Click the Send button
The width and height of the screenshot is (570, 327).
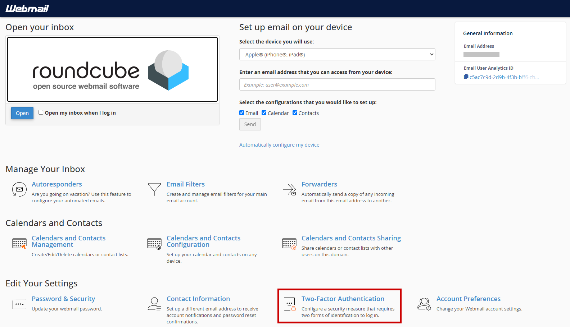pos(250,124)
